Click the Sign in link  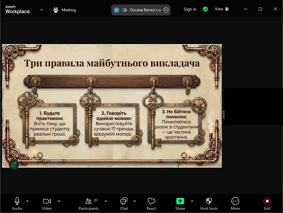(190, 9)
